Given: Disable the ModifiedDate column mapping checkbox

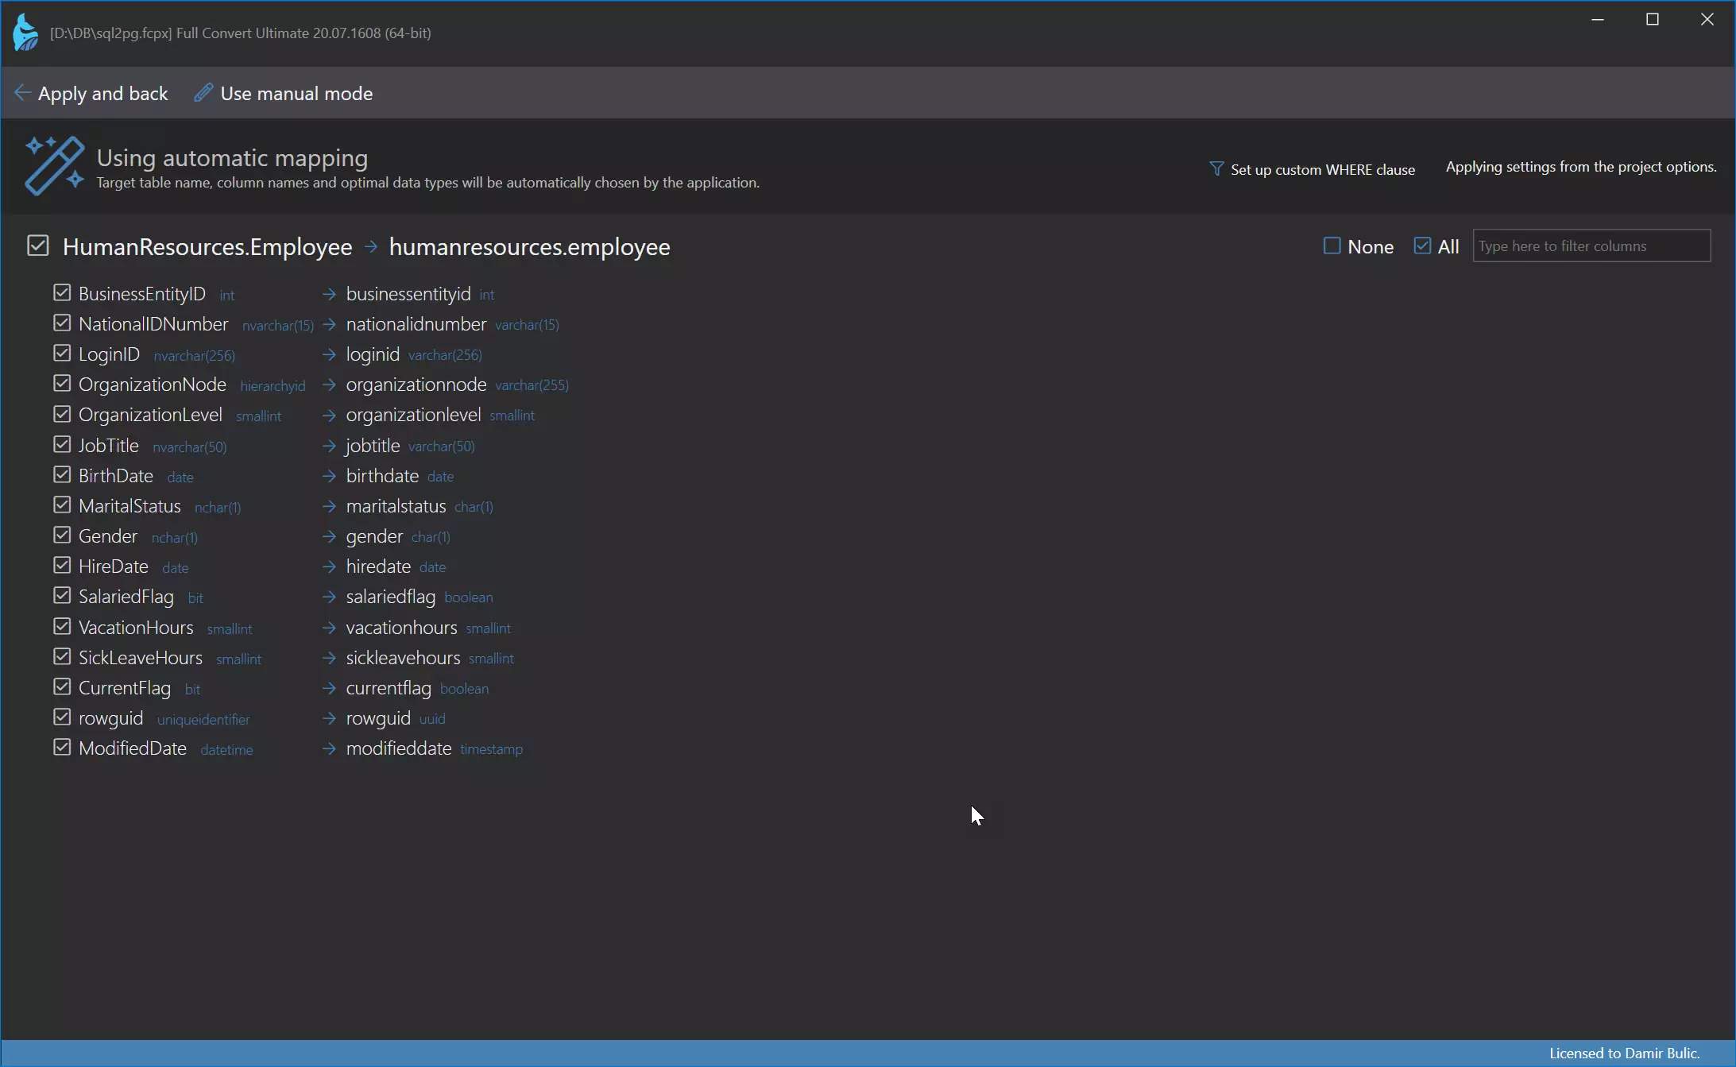Looking at the screenshot, I should tap(60, 748).
